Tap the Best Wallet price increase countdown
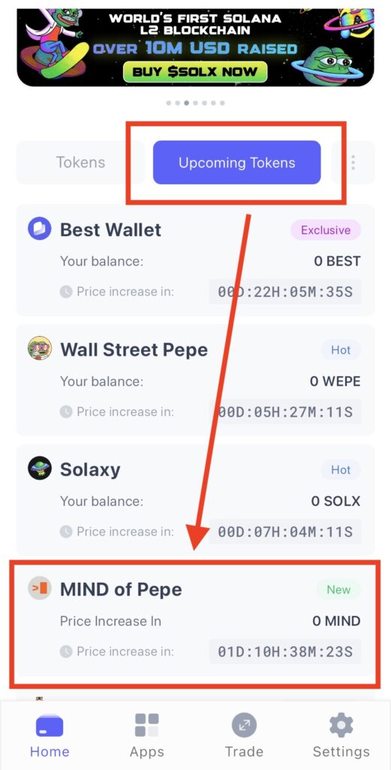The image size is (391, 770). (x=285, y=292)
